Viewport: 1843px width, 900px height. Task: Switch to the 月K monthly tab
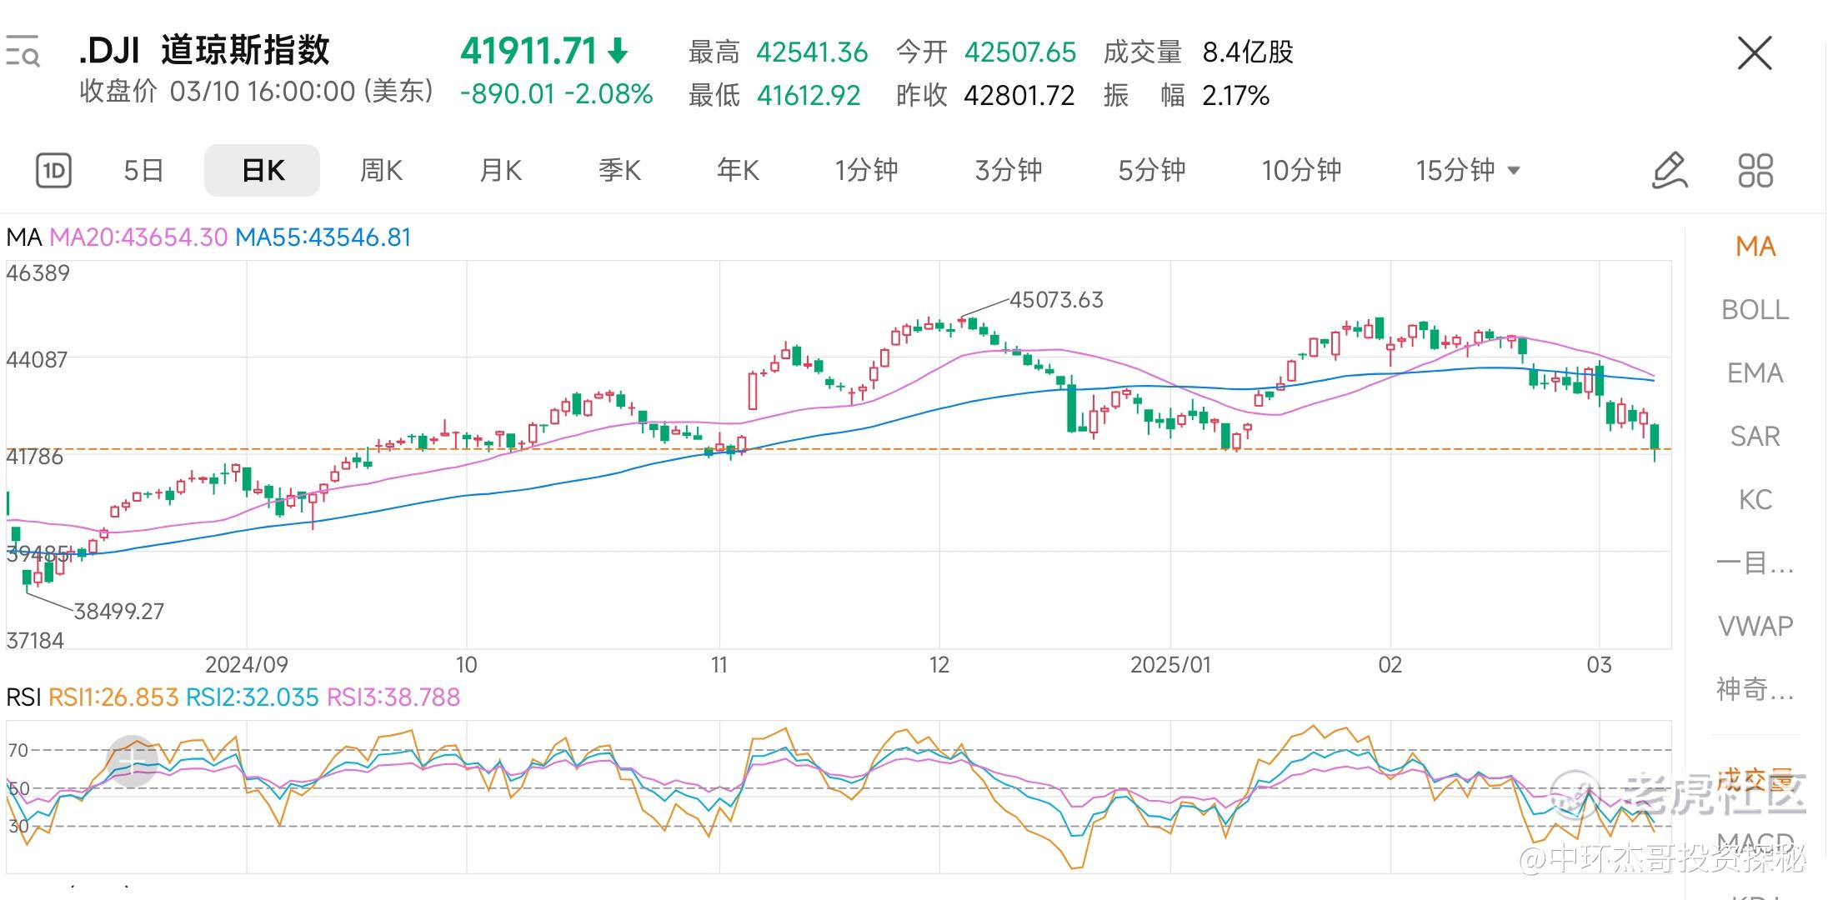point(500,171)
